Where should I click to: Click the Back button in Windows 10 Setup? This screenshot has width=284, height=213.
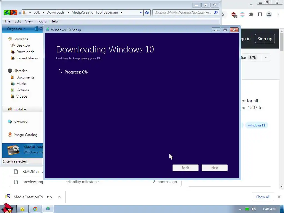point(186,168)
